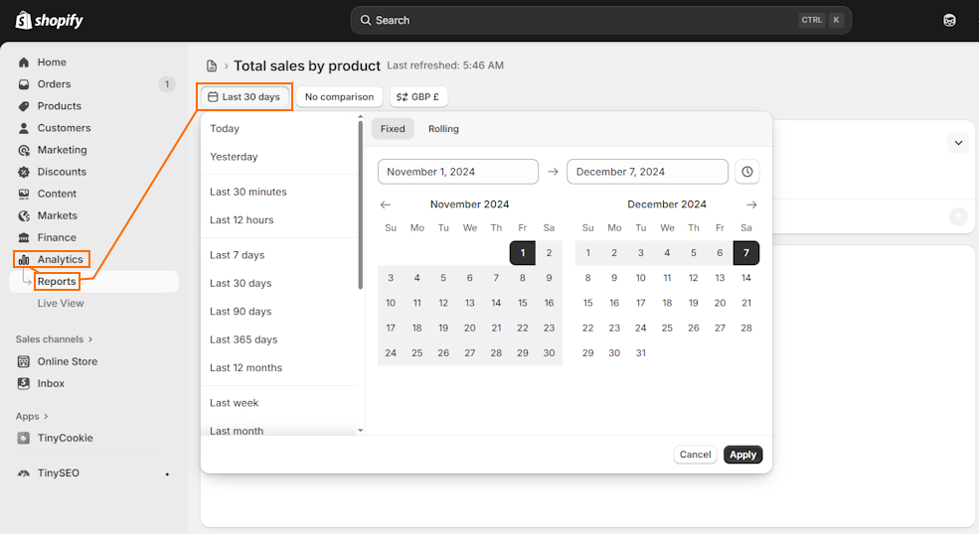Click the TinyCookie app icon
979x534 pixels.
[24, 438]
